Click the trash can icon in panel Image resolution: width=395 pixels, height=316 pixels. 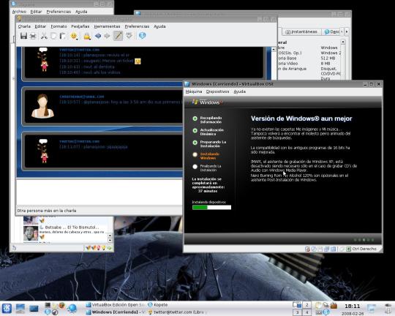pos(388,309)
